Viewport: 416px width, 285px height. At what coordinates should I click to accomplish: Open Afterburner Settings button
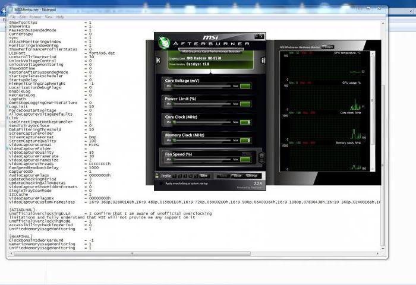coord(252,176)
